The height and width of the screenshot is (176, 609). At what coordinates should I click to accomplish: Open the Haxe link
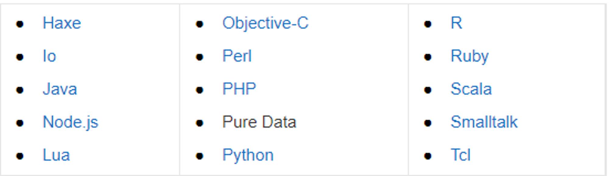click(x=62, y=23)
